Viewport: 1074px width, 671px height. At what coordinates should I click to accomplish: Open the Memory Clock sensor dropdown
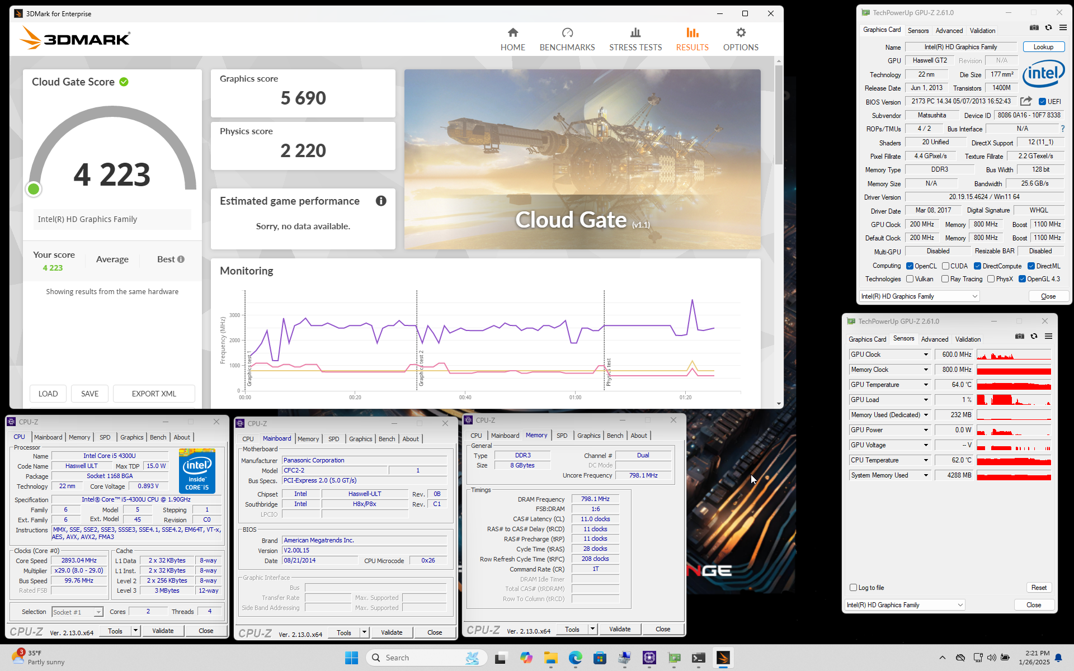926,370
